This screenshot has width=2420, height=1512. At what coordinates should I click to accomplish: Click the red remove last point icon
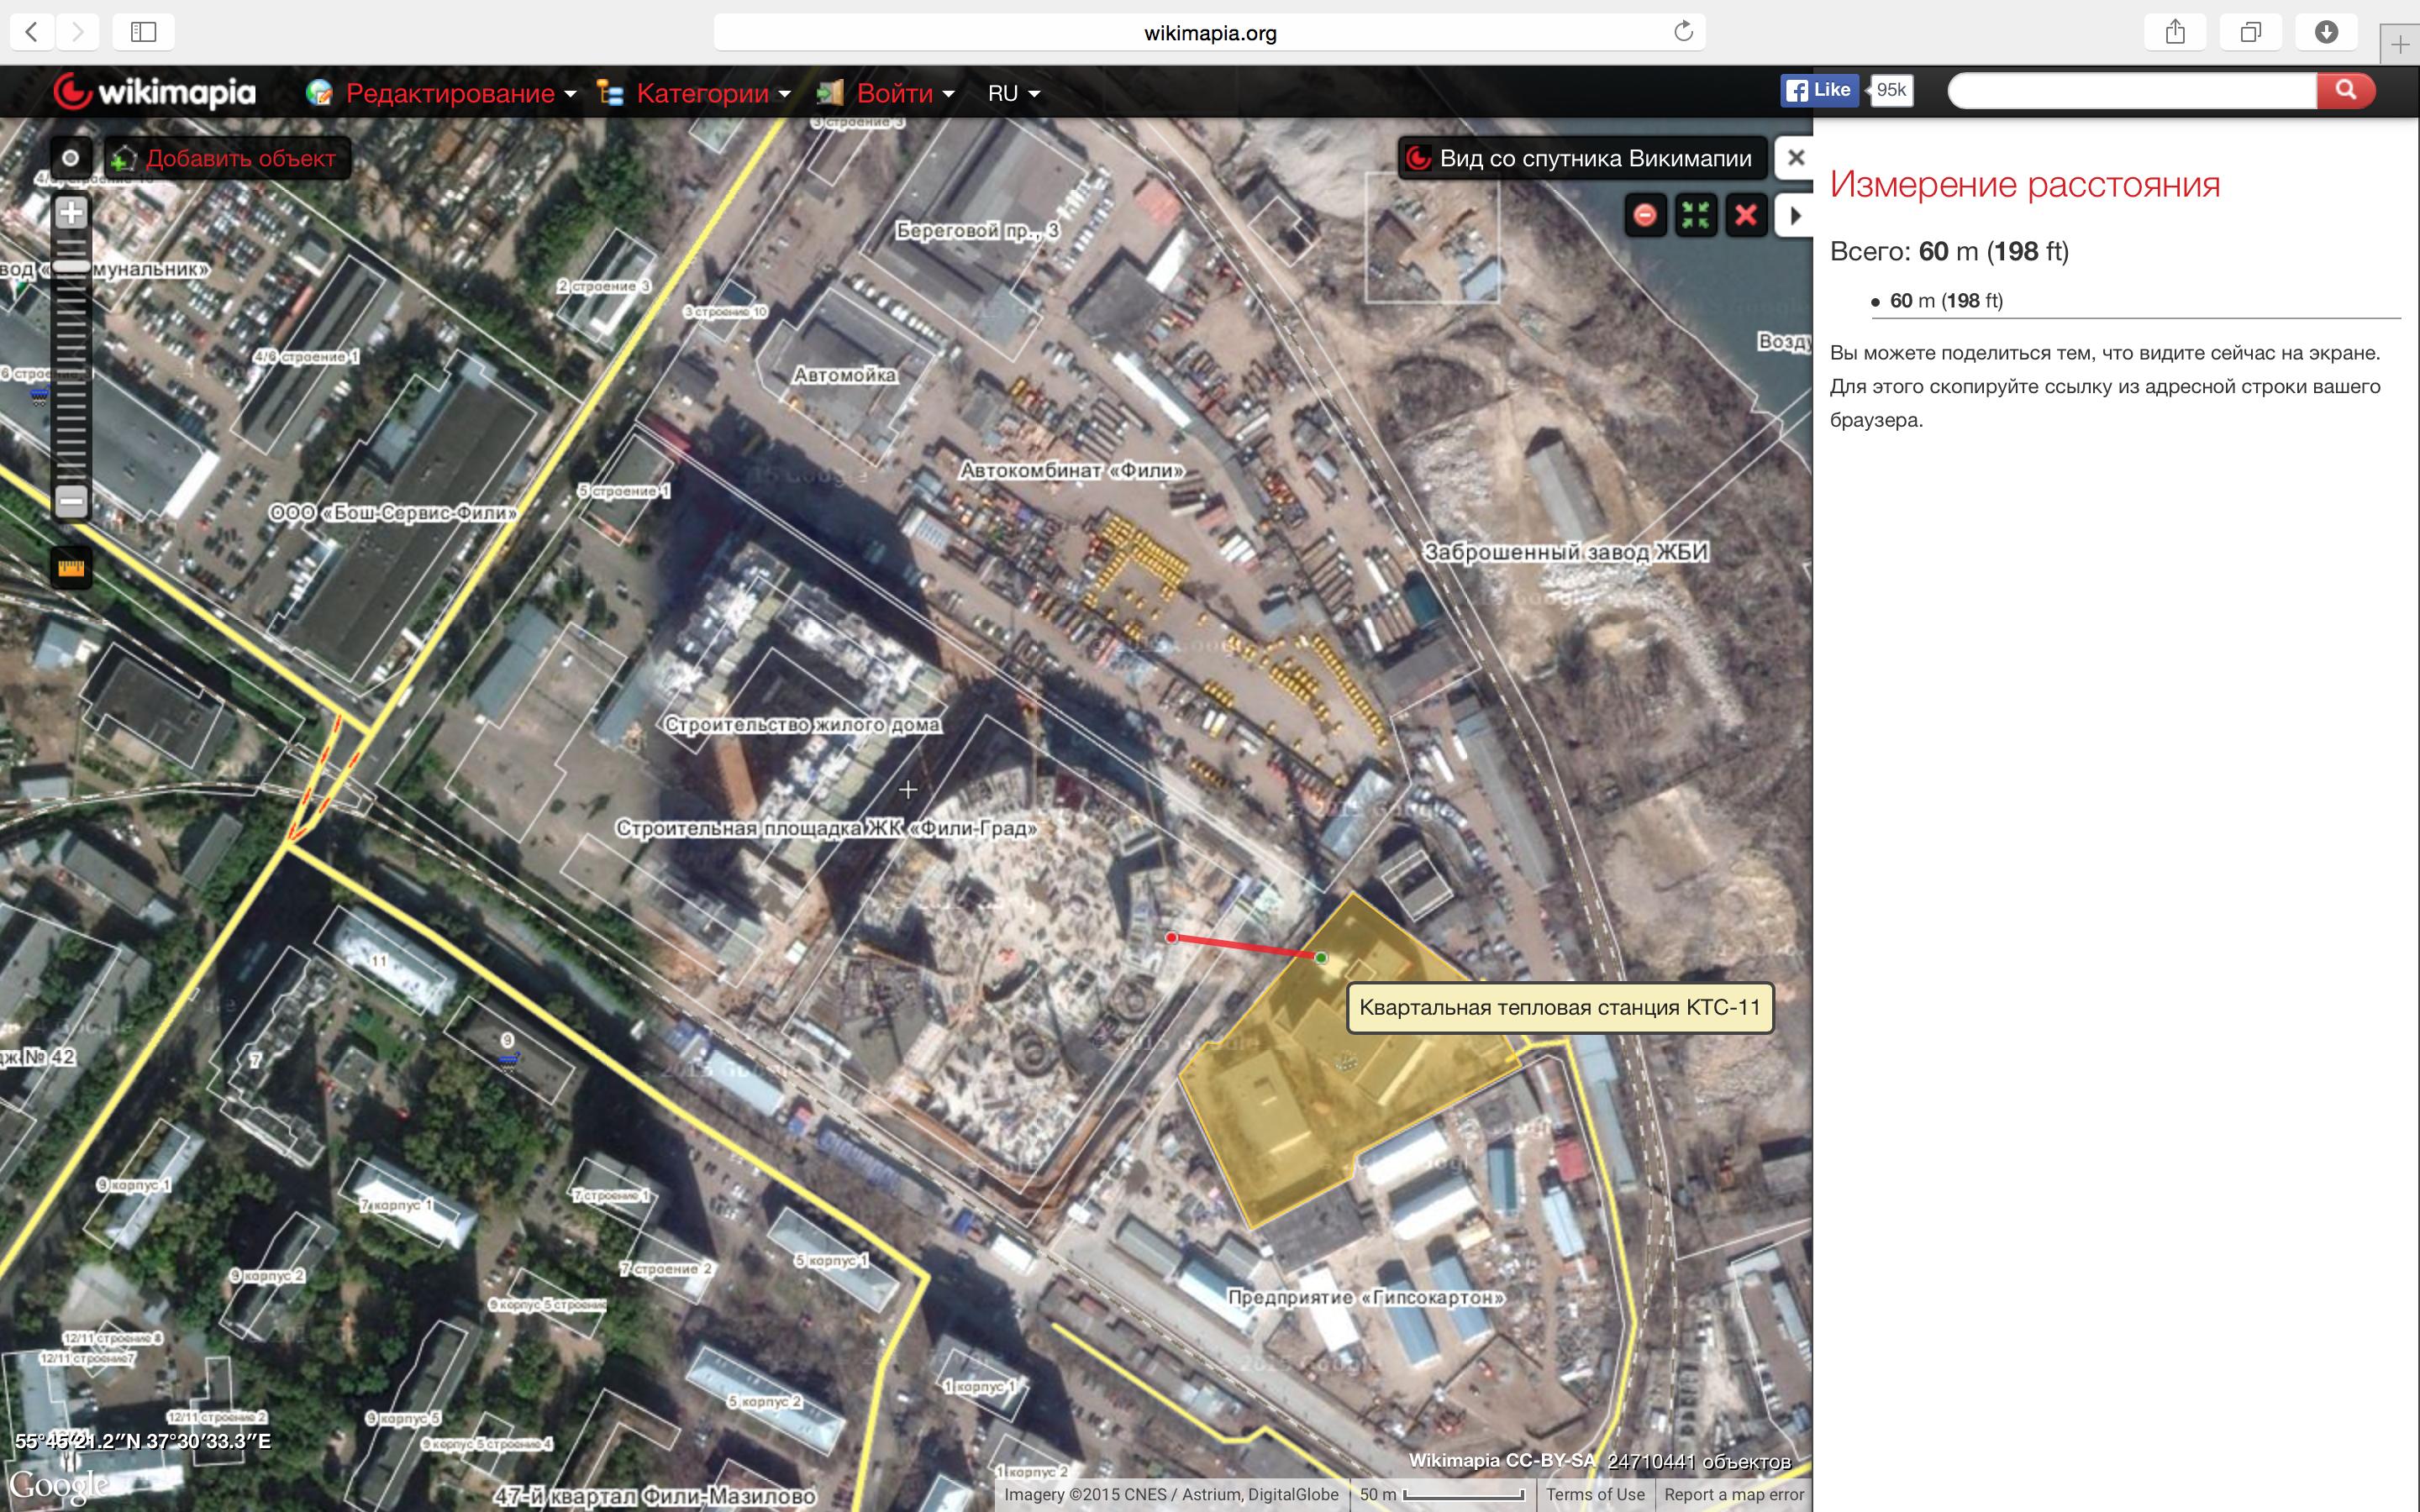tap(1645, 215)
